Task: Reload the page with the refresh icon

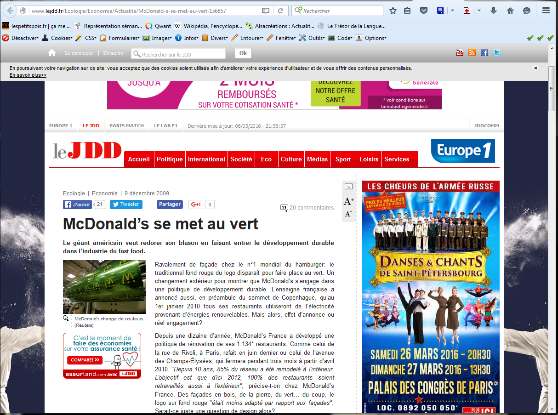Action: point(281,11)
